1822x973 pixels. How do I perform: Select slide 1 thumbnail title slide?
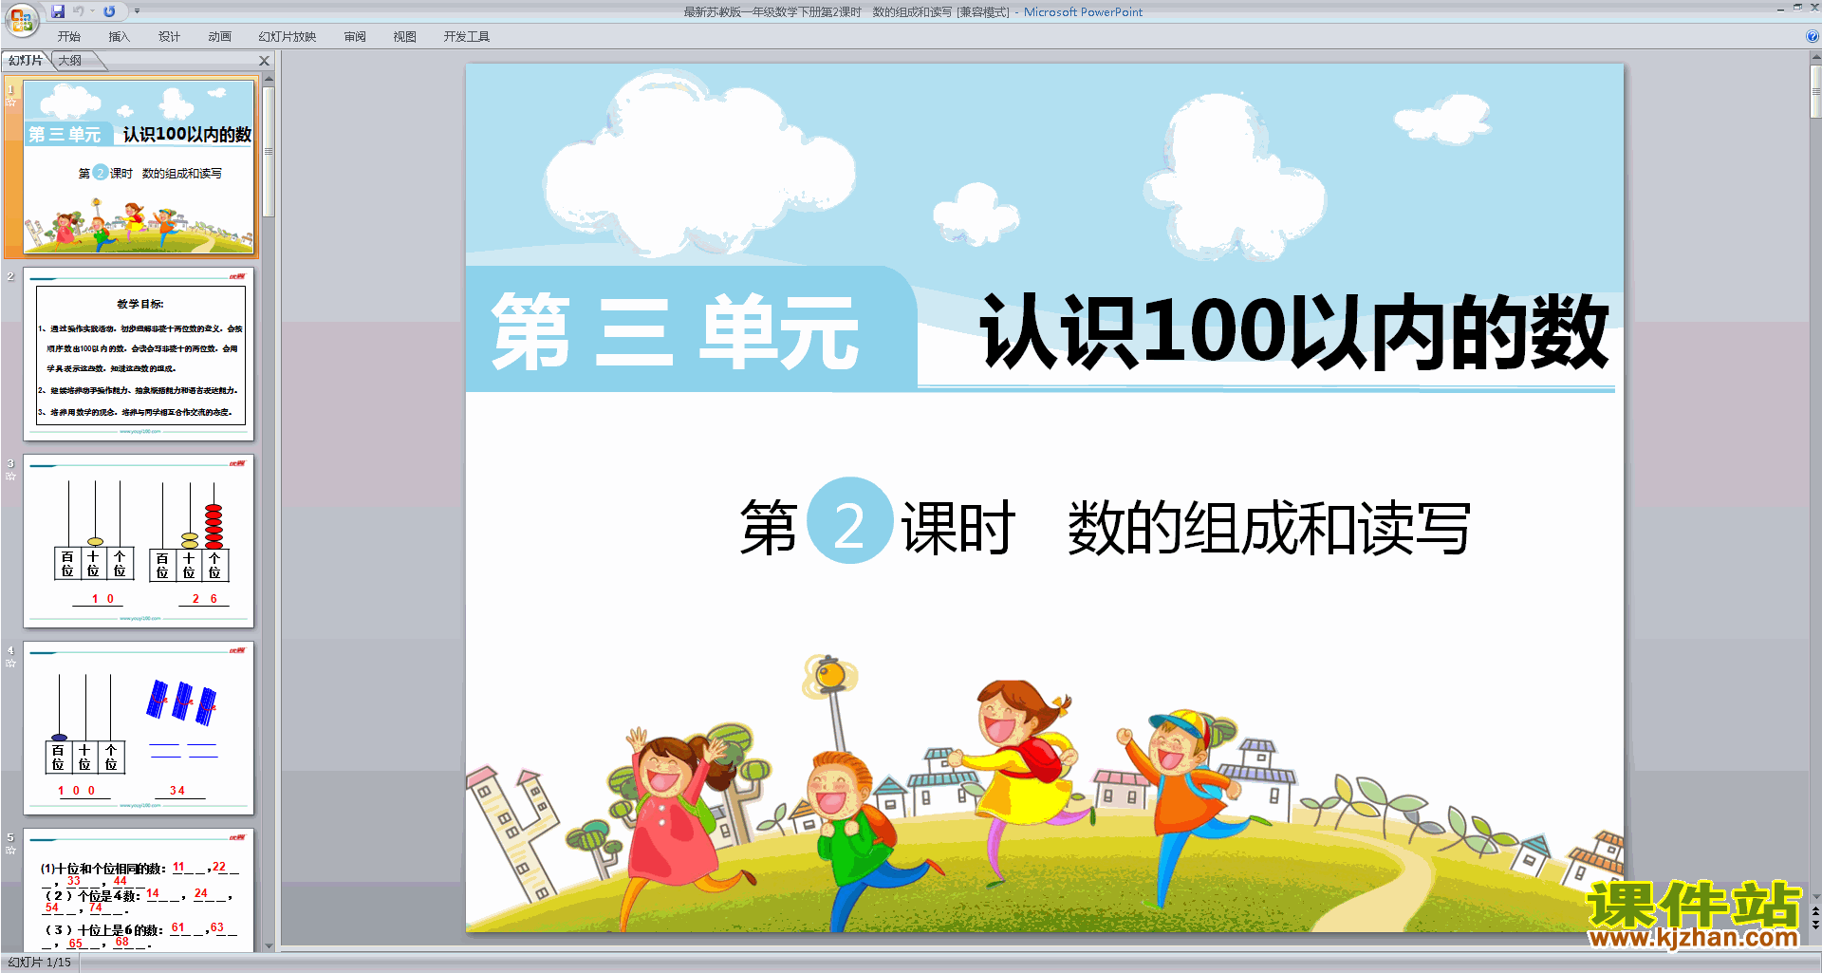[x=139, y=167]
